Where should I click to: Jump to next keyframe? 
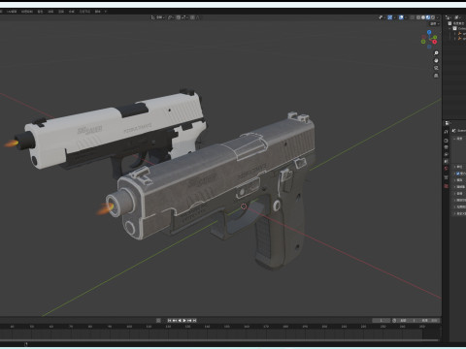189,321
